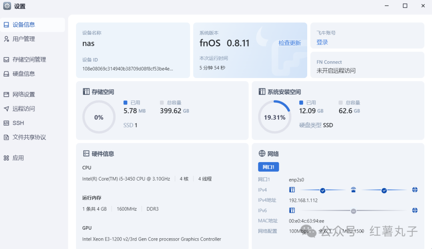Click the IPv4 row router icon

coord(353,190)
